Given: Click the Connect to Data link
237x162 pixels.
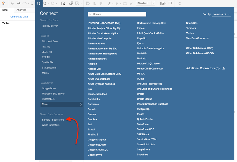Looking at the screenshot, I should click(x=19, y=17).
